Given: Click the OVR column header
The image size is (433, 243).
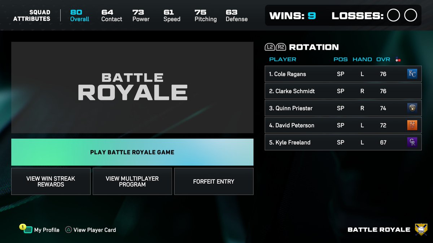Looking at the screenshot, I should tap(383, 59).
